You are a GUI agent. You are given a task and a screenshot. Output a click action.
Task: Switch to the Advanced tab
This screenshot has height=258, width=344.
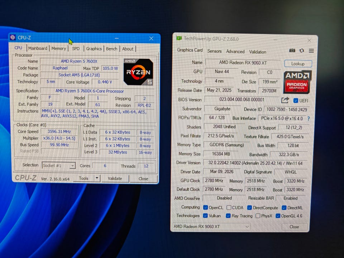pos(235,52)
